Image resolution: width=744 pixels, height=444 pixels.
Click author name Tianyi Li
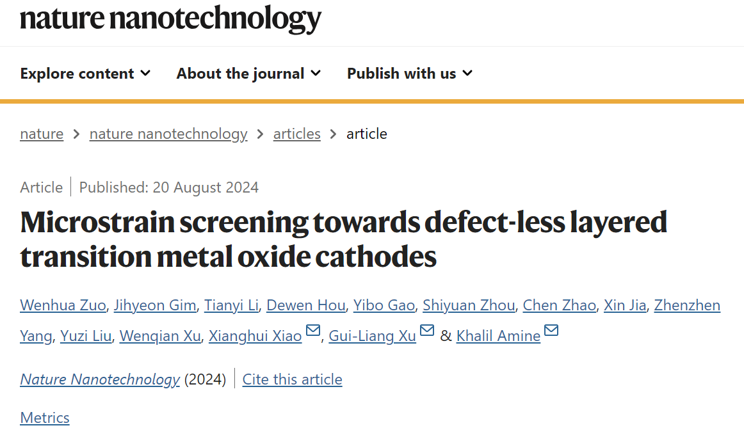point(232,305)
